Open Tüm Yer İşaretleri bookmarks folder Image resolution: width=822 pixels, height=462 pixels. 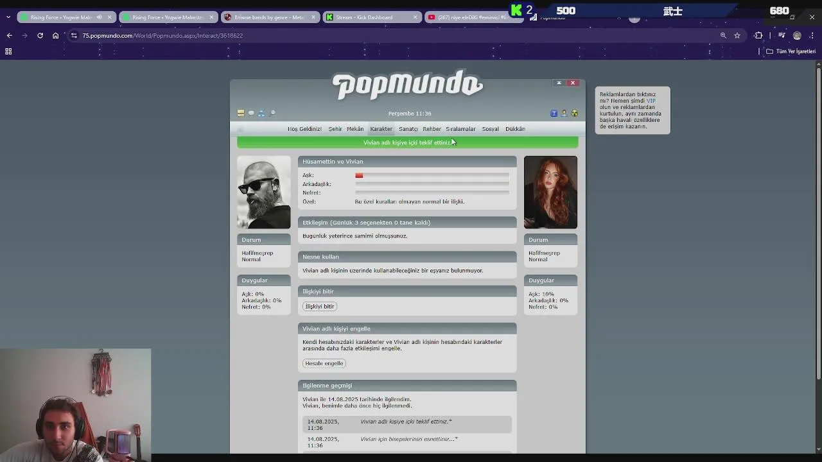[x=791, y=51]
